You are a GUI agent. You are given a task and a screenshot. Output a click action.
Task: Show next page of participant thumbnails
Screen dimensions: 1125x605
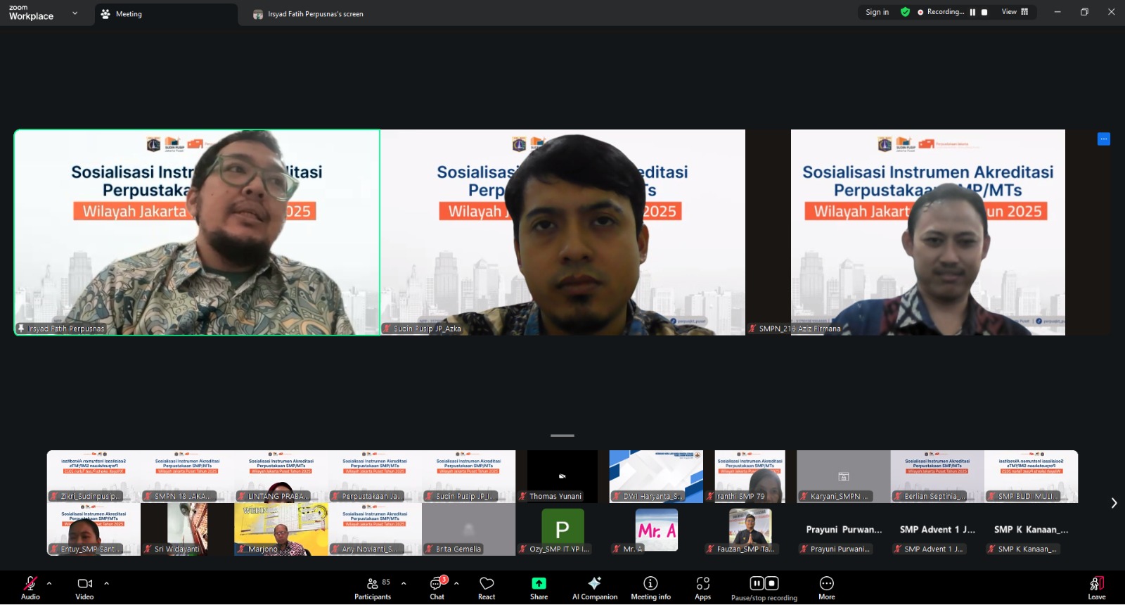(x=1114, y=503)
